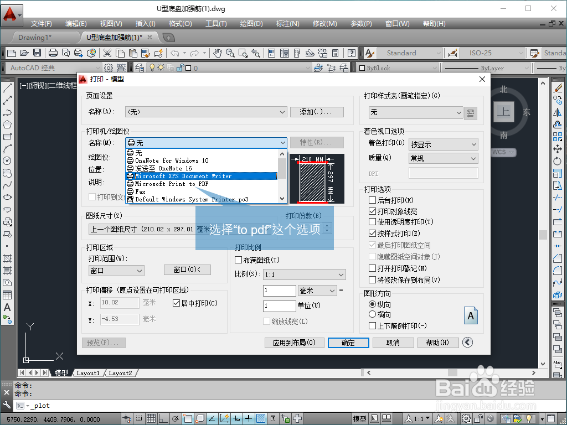This screenshot has height=425, width=567.
Task: Collapse plot dialog with round arrow button
Action: [x=467, y=342]
